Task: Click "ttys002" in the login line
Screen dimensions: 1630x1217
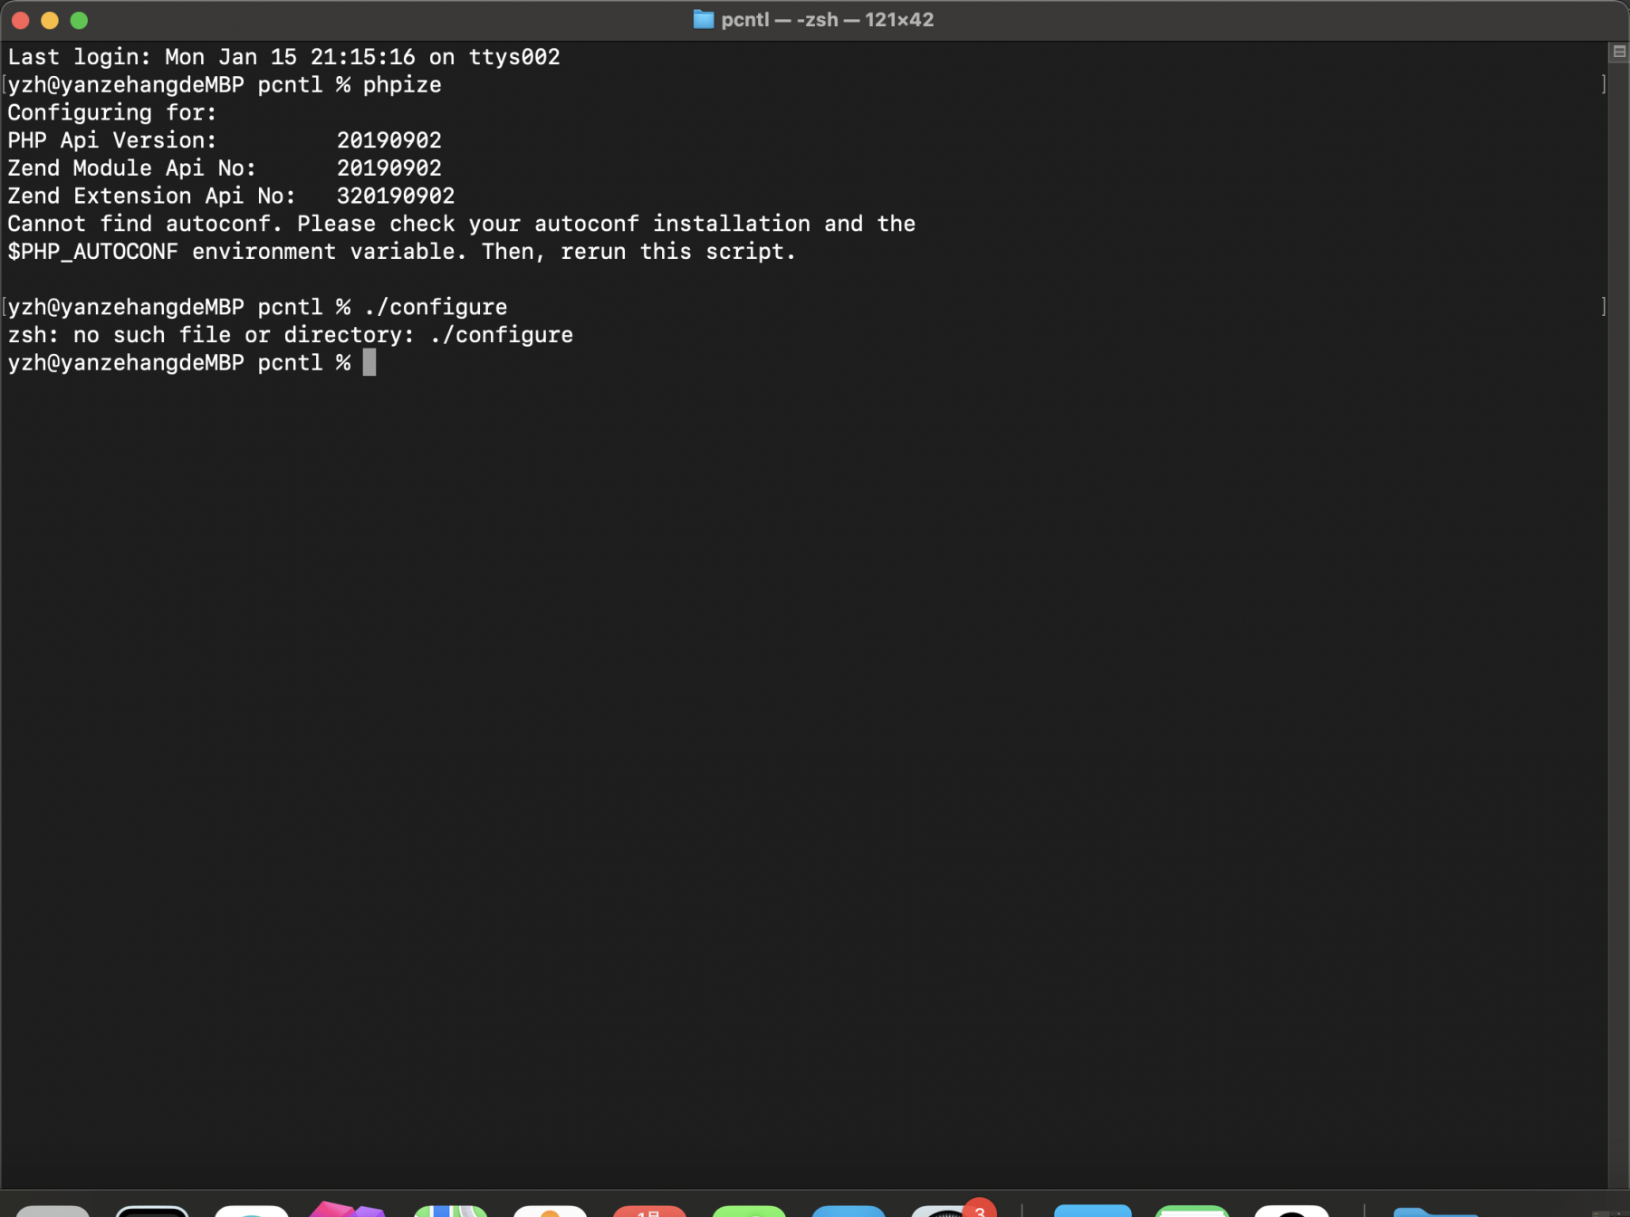Action: click(x=514, y=56)
